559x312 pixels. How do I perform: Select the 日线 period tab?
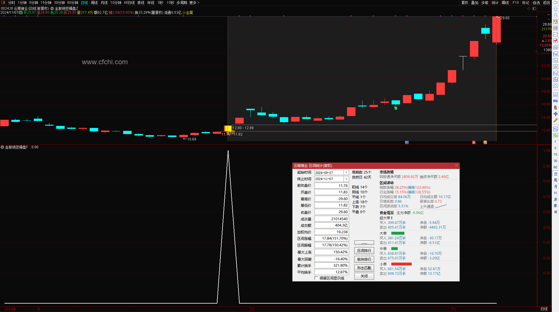(x=84, y=3)
